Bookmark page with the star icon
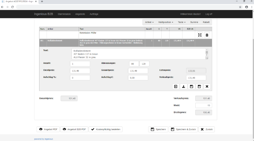The image size is (254, 141). pyautogui.click(x=240, y=7)
